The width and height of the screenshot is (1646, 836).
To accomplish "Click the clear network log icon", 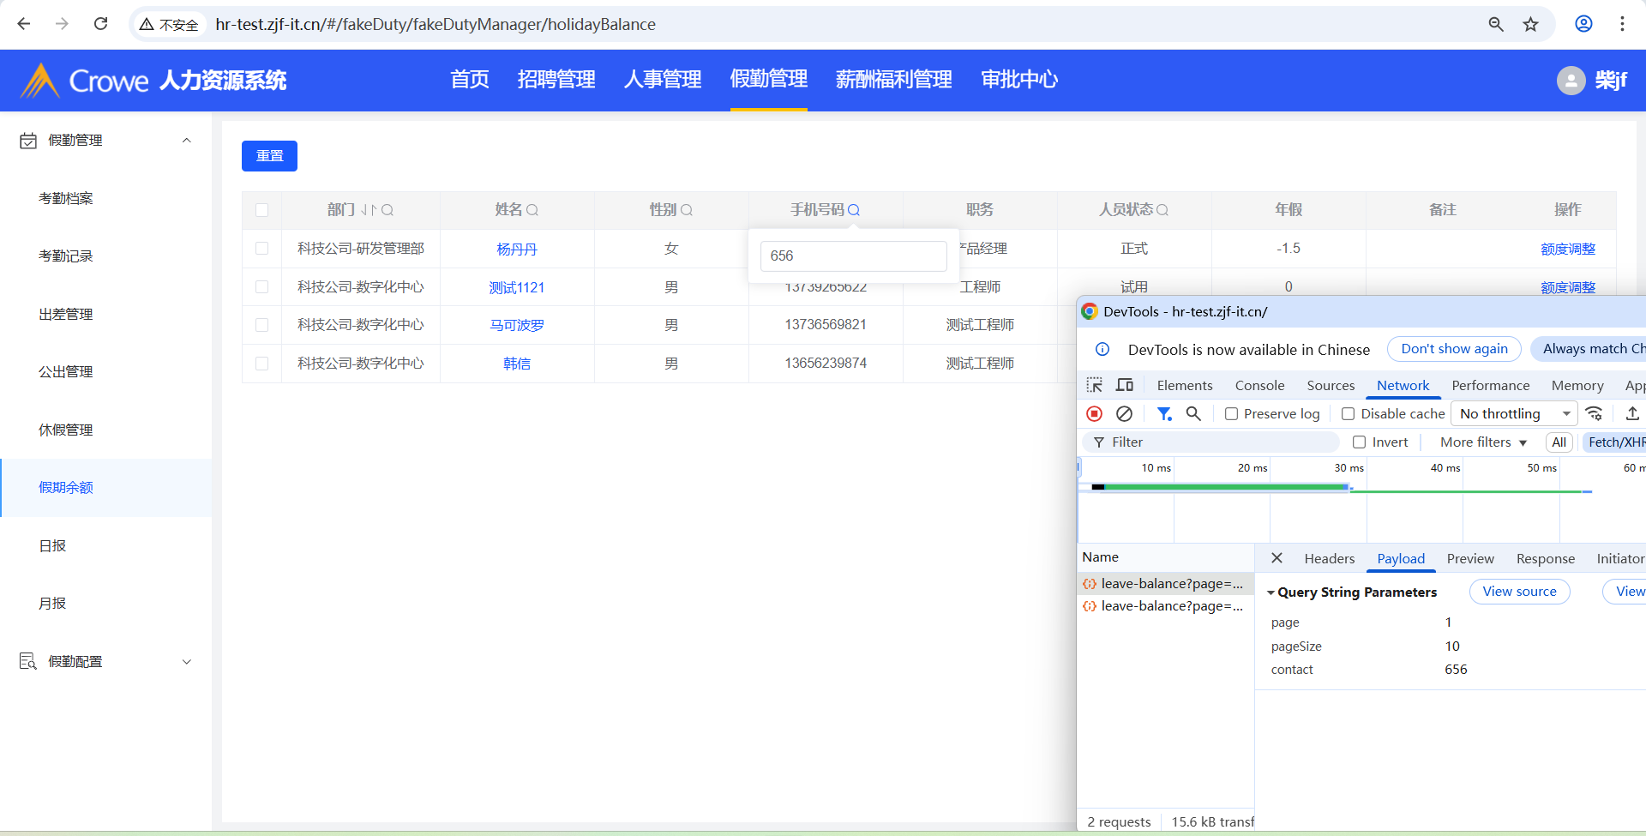I will [1124, 414].
